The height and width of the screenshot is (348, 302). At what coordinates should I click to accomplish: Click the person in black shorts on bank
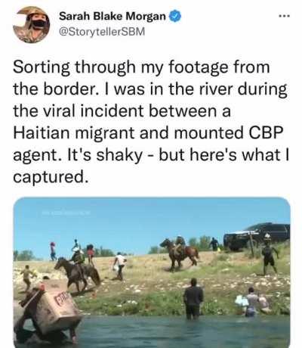click(x=270, y=258)
